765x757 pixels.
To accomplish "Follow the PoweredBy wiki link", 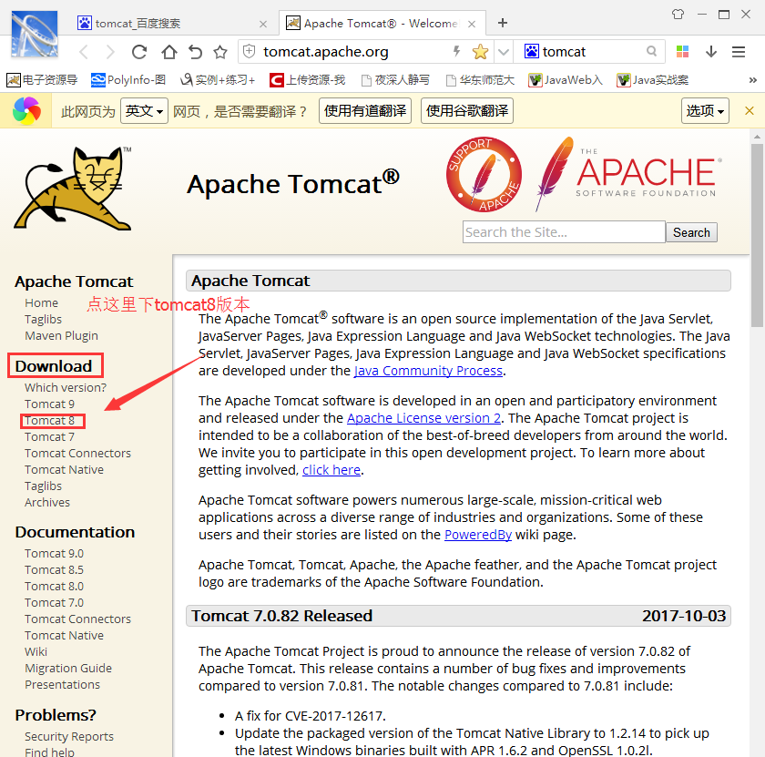I will pos(478,535).
